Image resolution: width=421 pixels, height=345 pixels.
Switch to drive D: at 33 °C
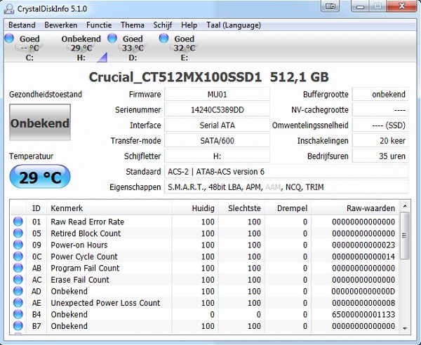coord(133,48)
